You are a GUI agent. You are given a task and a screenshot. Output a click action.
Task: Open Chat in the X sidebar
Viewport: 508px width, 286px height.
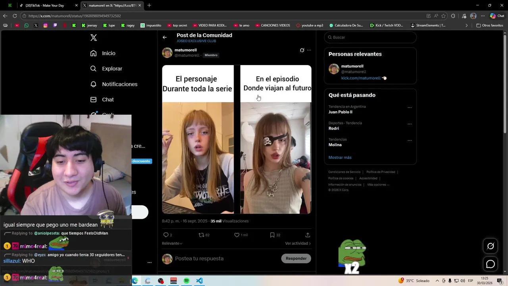pyautogui.click(x=102, y=100)
